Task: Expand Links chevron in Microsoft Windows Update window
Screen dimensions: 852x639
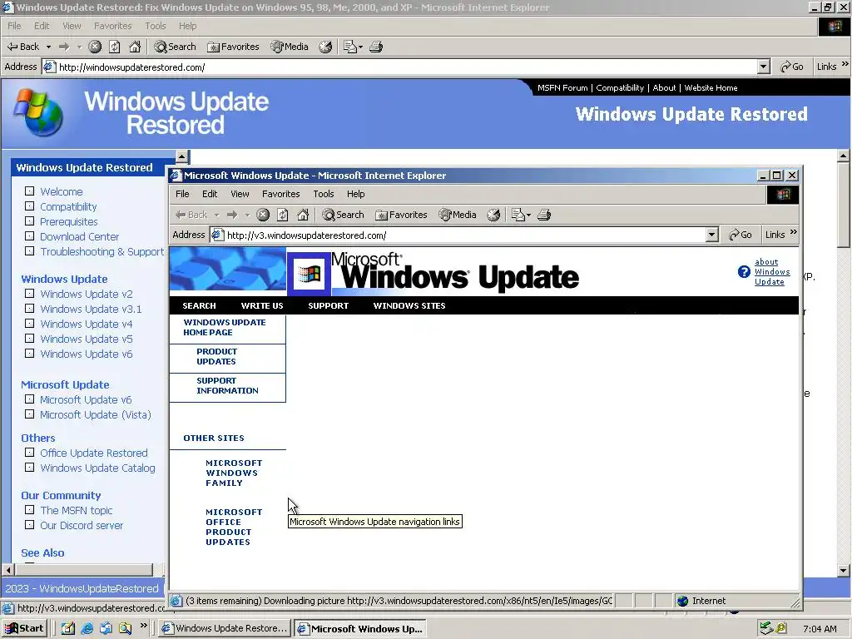Action: point(793,233)
